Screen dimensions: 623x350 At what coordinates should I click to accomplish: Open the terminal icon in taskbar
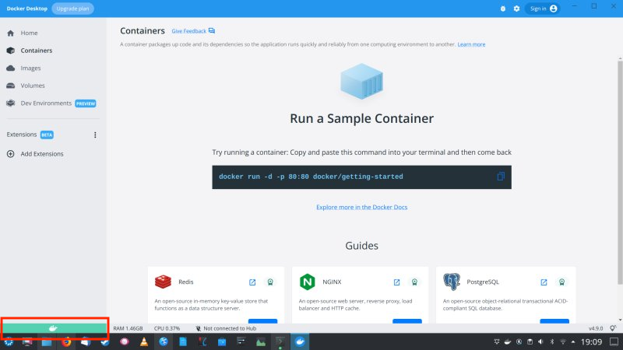[x=280, y=341]
